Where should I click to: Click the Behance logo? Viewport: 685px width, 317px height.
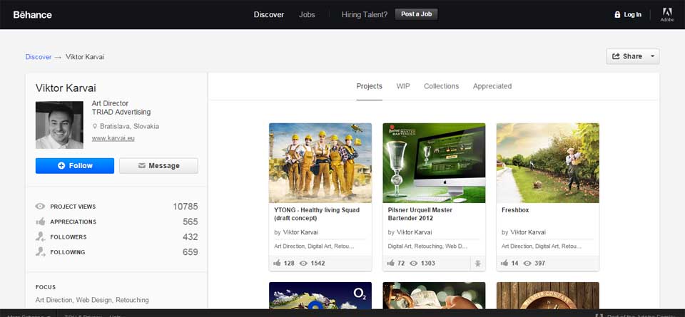[x=32, y=14]
